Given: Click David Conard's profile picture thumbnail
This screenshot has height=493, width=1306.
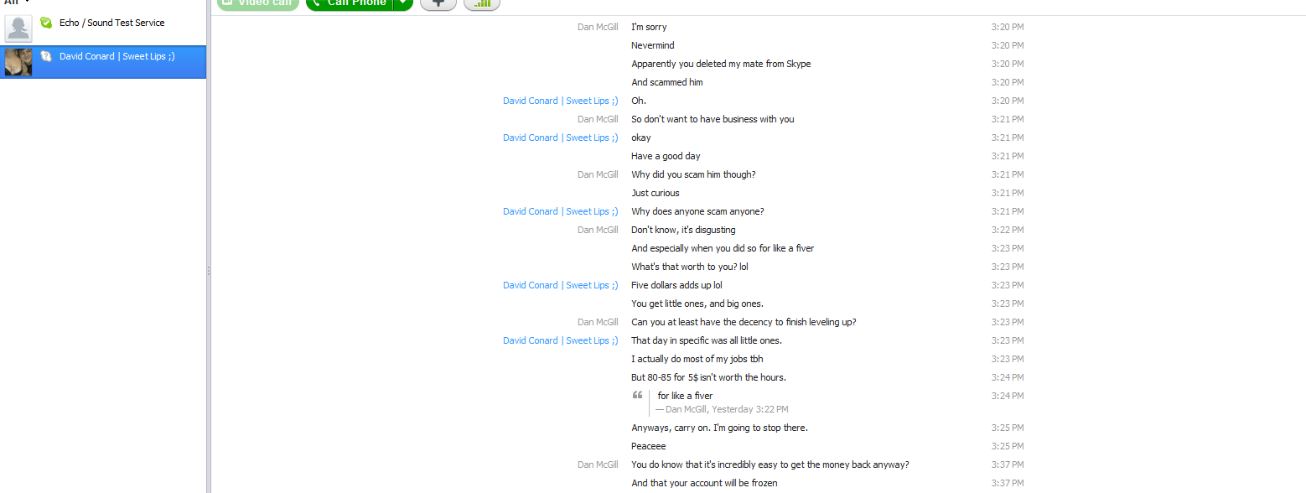Looking at the screenshot, I should (18, 62).
